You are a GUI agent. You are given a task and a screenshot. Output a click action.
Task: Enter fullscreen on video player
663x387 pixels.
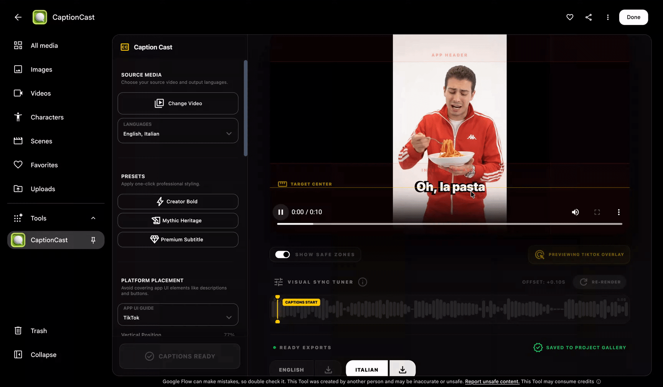597,212
